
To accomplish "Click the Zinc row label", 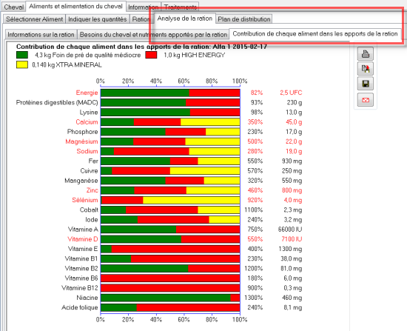I will pyautogui.click(x=92, y=190).
